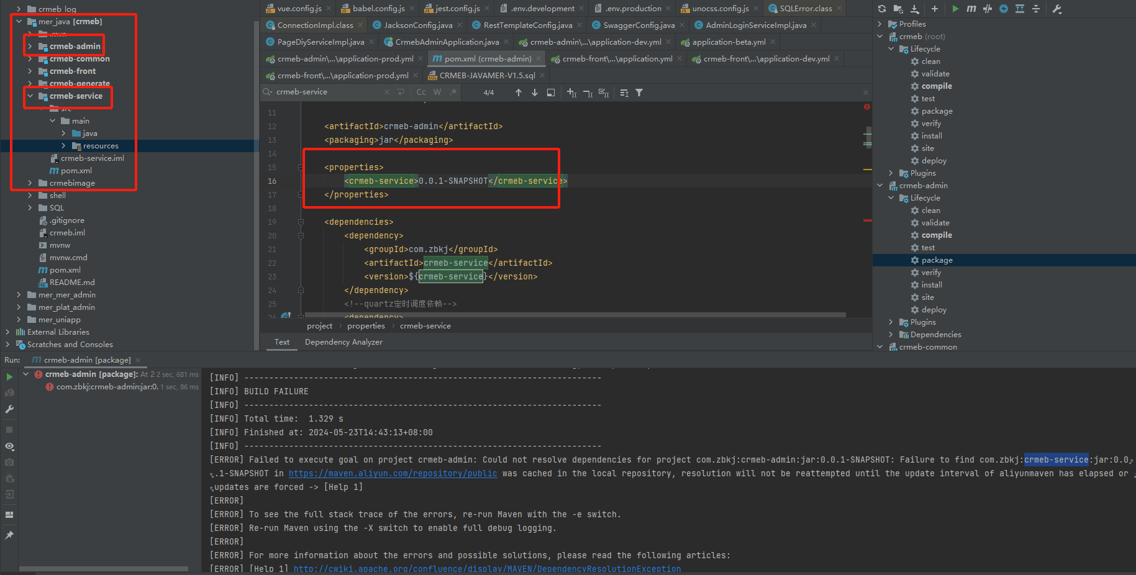Generate sources and update folders icon
The height and width of the screenshot is (575, 1136).
tap(898, 9)
